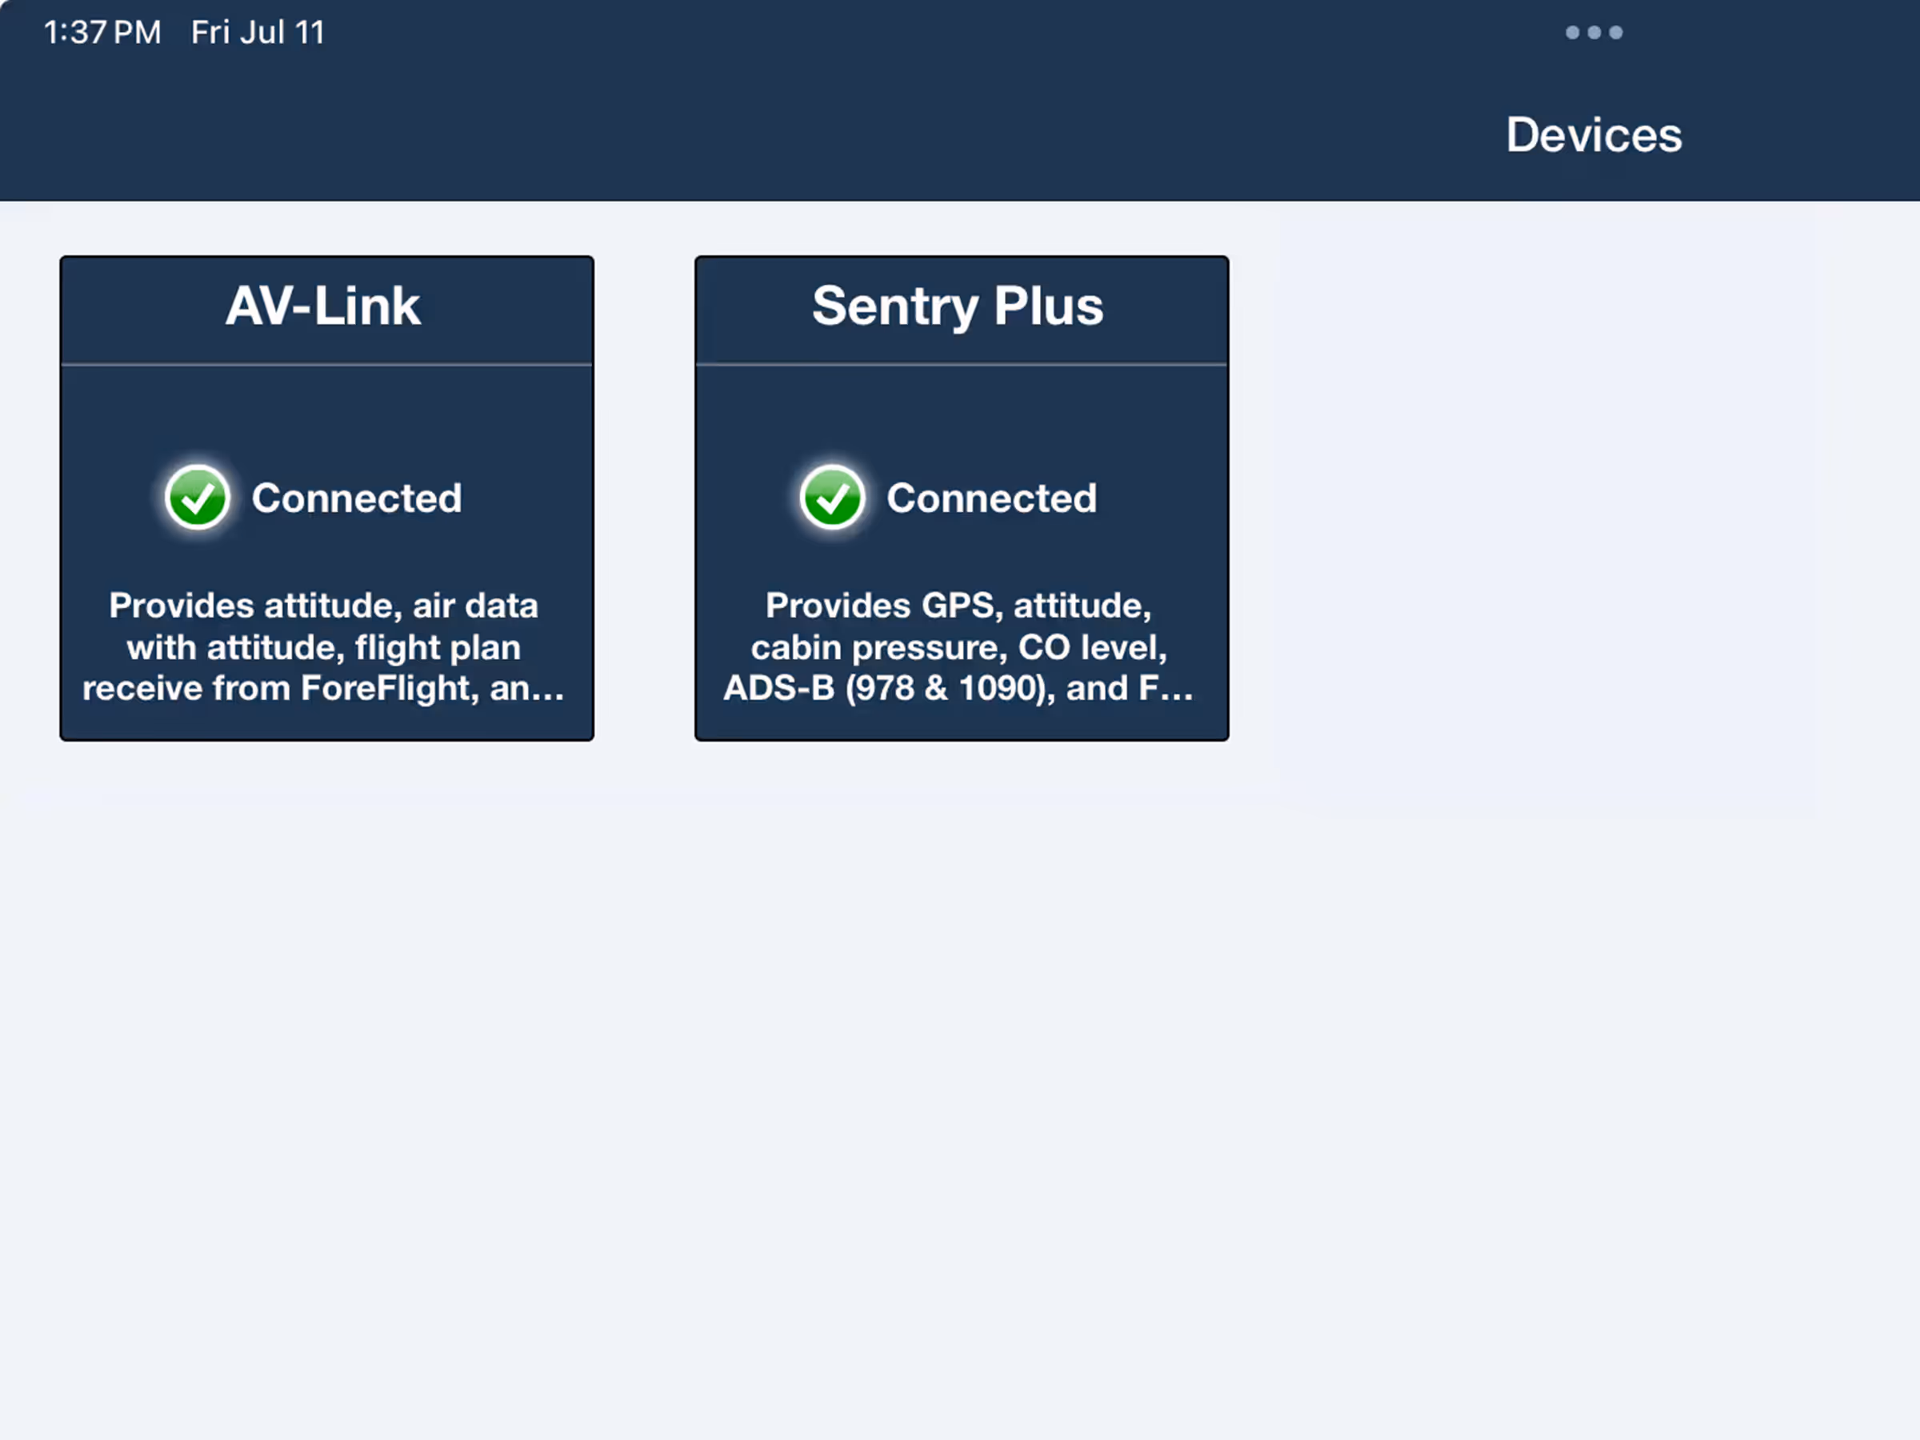Image resolution: width=1920 pixels, height=1440 pixels.
Task: Tap the three-dot multitasking indicator
Action: tap(1594, 33)
